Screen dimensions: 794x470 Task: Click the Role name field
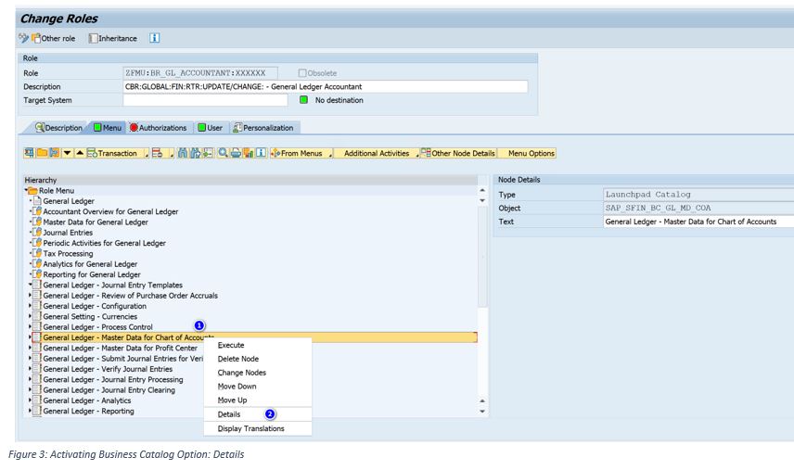click(200, 73)
